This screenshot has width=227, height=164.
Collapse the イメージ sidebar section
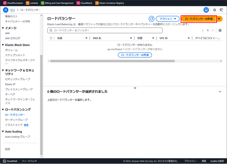[x=3, y=28]
